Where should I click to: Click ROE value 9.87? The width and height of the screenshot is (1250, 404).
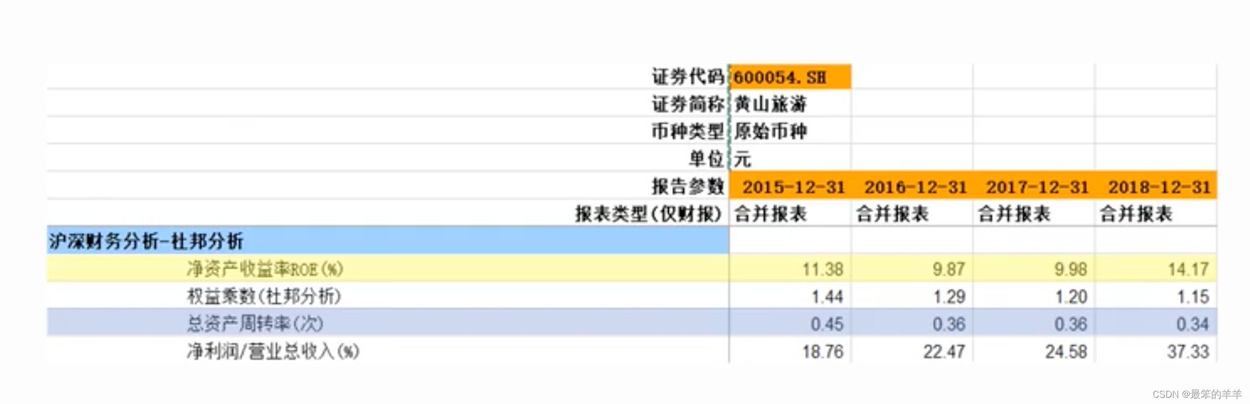[949, 269]
